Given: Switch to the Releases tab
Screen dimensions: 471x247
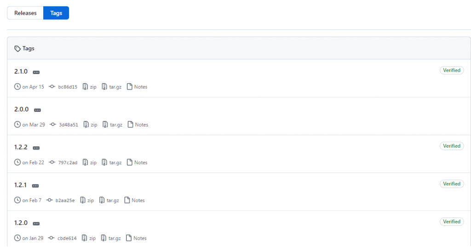Looking at the screenshot, I should point(25,13).
